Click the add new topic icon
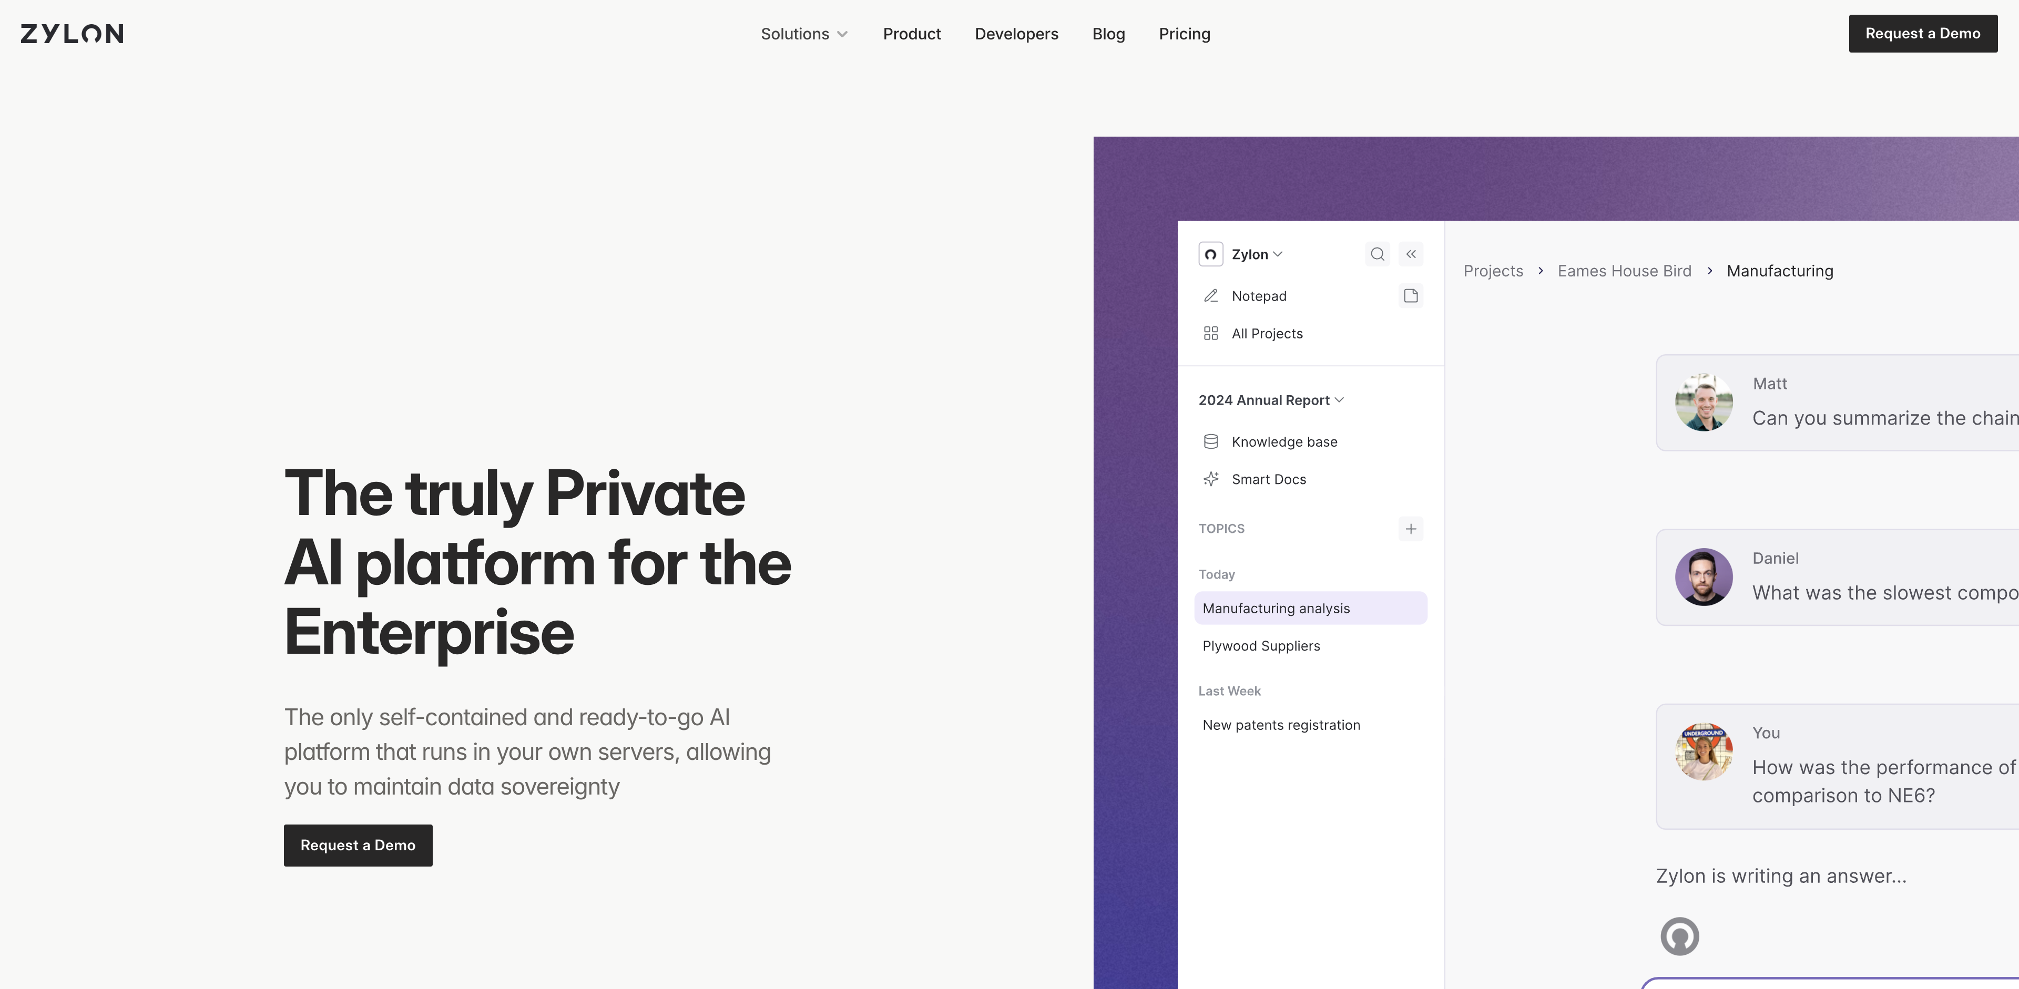This screenshot has width=2019, height=989. [1411, 528]
